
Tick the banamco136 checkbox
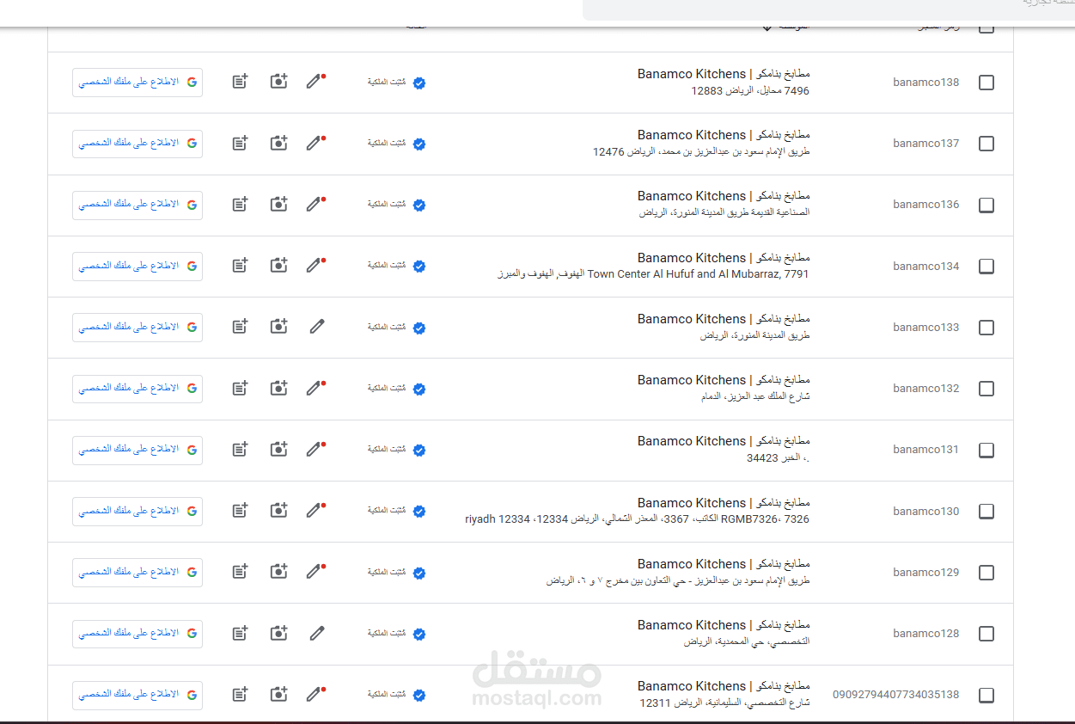(x=986, y=205)
